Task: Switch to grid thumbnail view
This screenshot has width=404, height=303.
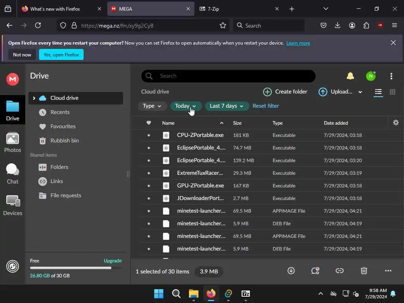Action: (x=393, y=92)
